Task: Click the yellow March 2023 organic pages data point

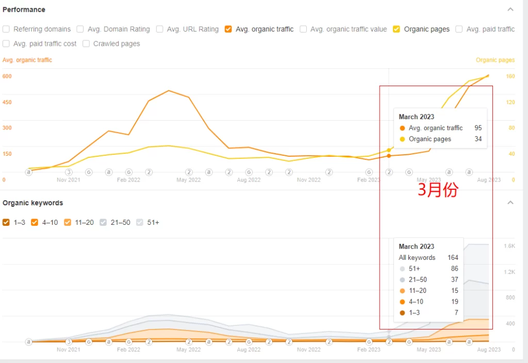Action: 389,150
